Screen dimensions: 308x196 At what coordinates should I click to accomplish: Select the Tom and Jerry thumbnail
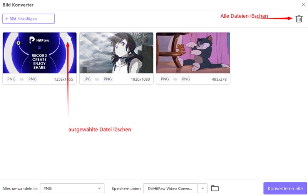(193, 53)
